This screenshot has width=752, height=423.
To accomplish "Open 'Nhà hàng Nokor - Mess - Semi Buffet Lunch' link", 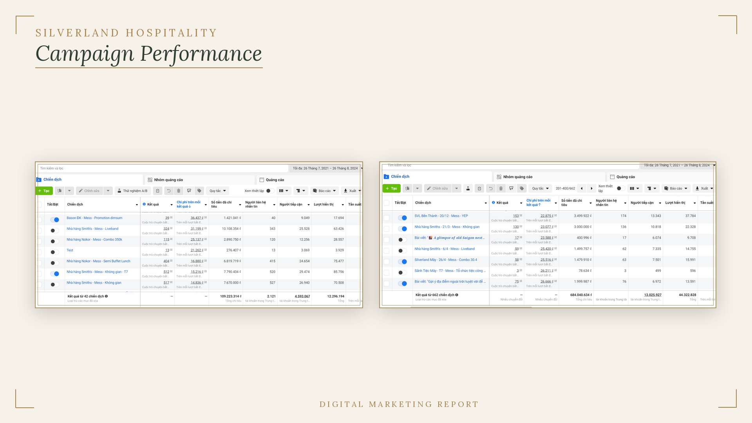I will click(98, 261).
